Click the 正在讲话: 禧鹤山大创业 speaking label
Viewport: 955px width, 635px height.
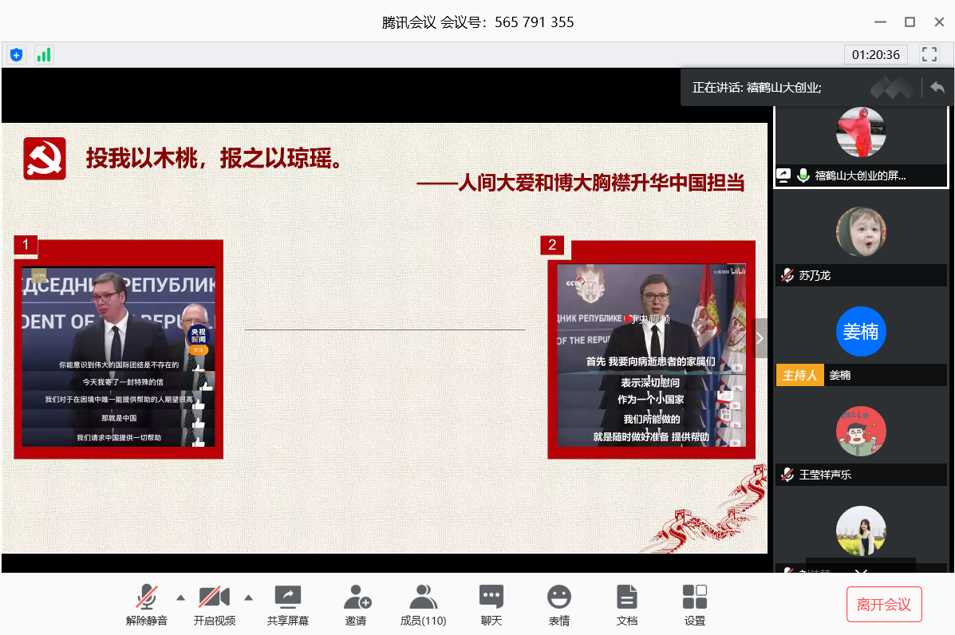pos(757,88)
